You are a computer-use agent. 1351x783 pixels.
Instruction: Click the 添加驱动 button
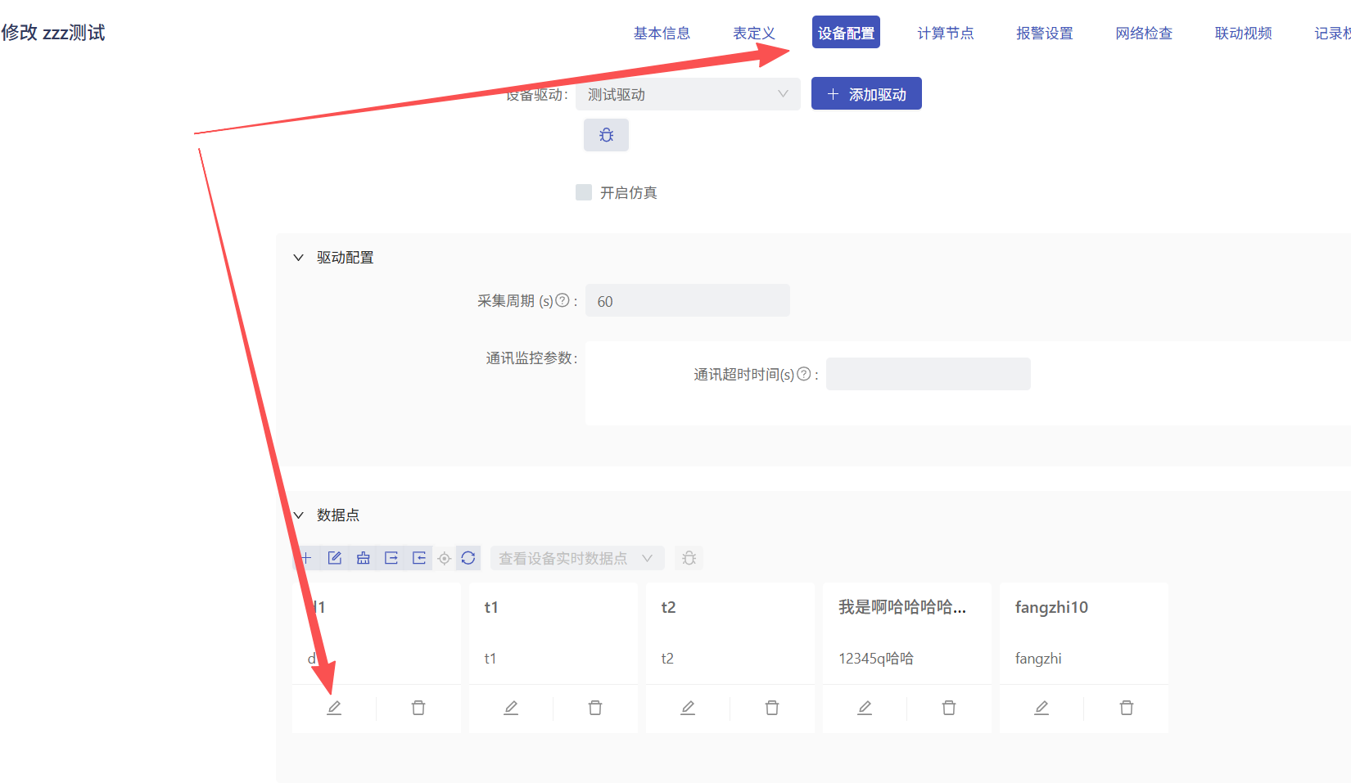tap(866, 94)
